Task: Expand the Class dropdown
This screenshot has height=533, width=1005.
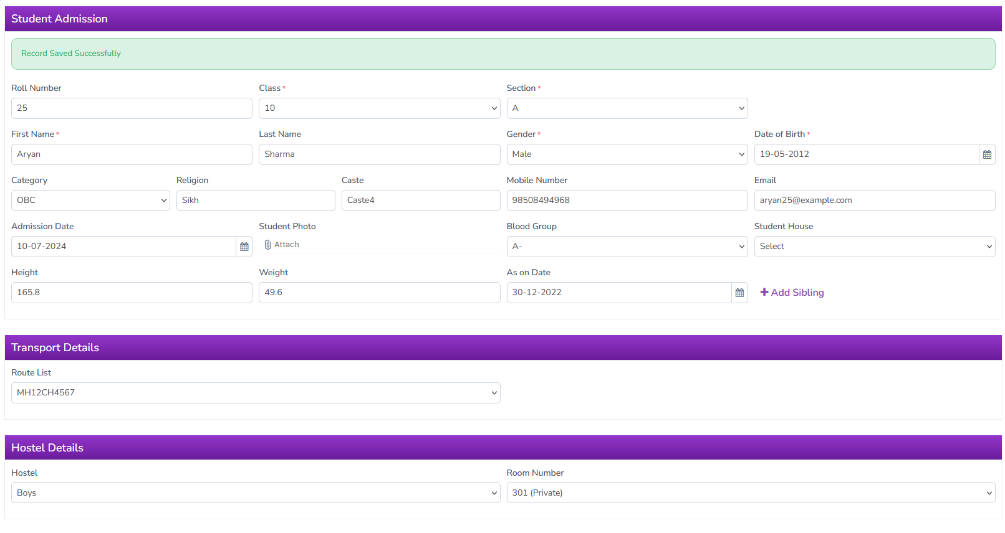Action: 379,108
